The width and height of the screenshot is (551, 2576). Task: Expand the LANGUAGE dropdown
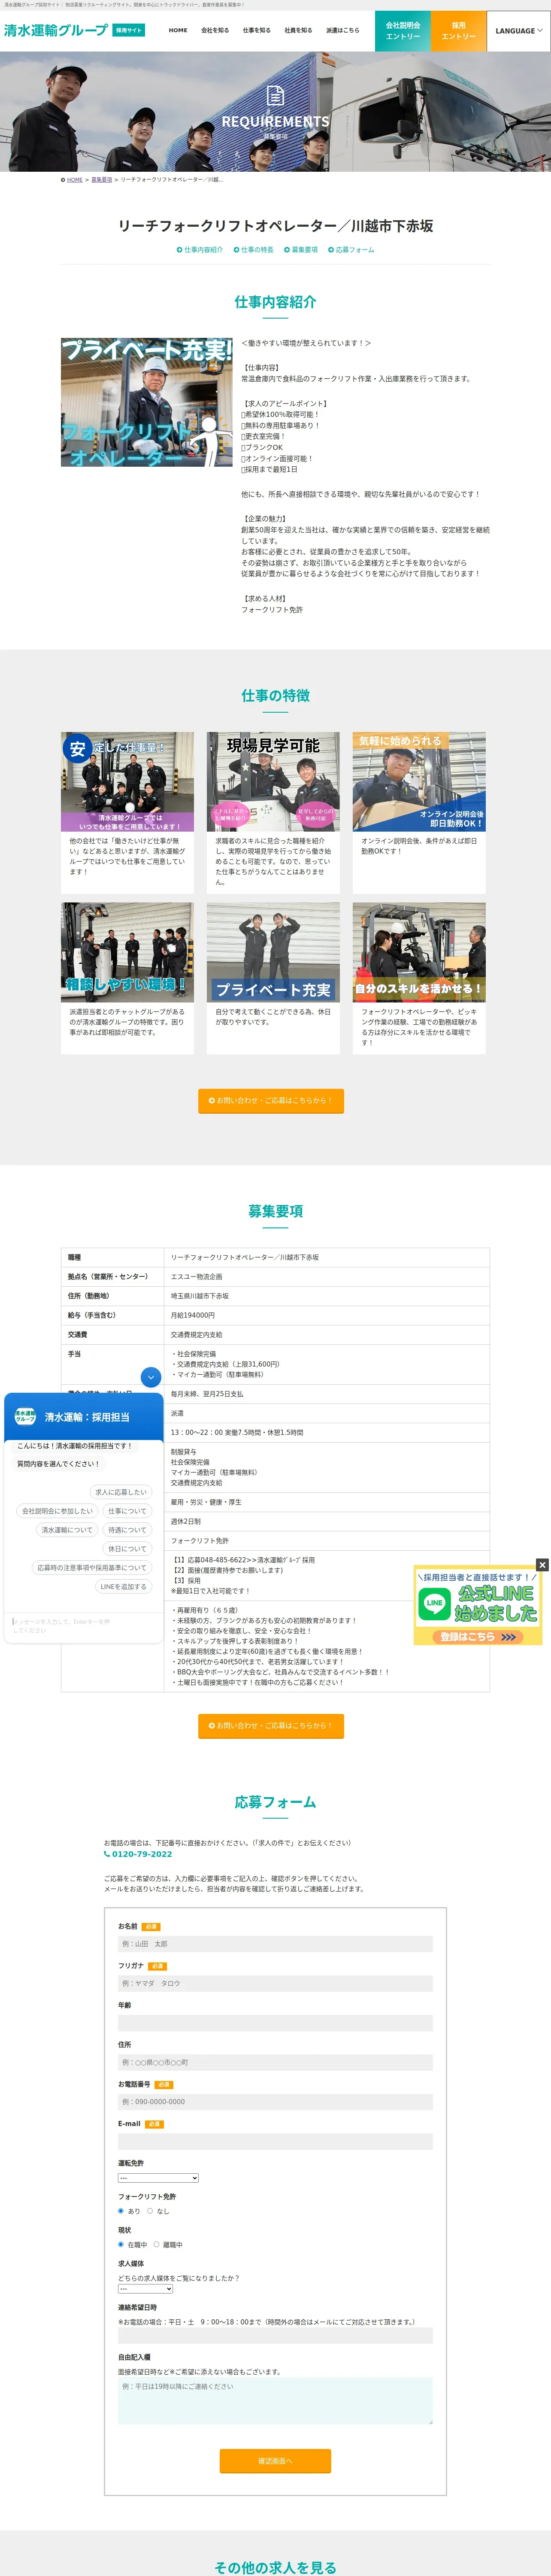click(x=519, y=31)
